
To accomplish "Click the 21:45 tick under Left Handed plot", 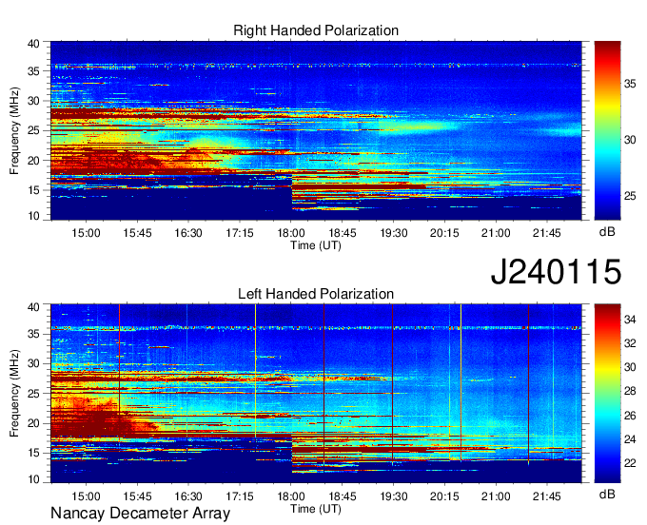I will click(x=547, y=496).
